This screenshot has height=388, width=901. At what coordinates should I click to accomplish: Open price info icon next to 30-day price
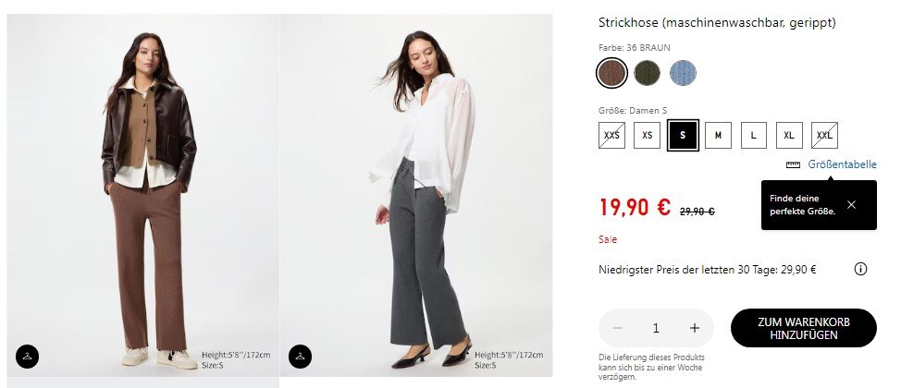tap(860, 270)
